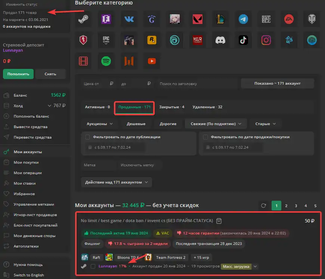The height and width of the screenshot is (279, 325).
Task: Switch to the 'Закрытые · 4' tab
Action: tap(171, 107)
